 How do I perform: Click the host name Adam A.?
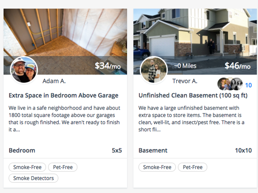click(54, 81)
